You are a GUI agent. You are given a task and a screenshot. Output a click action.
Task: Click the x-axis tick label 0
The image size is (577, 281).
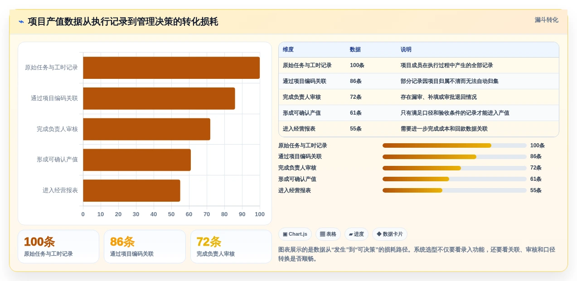83,214
